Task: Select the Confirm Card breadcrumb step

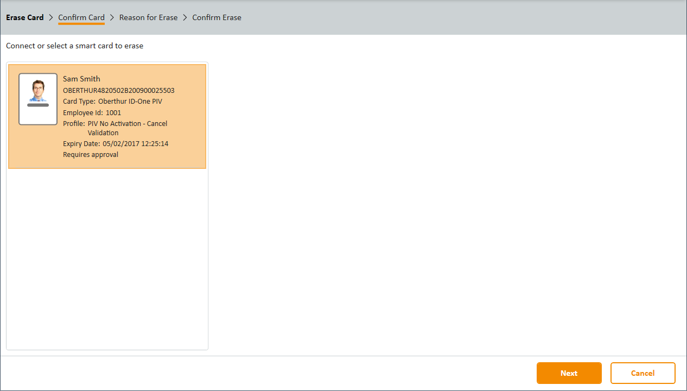Action: (81, 17)
